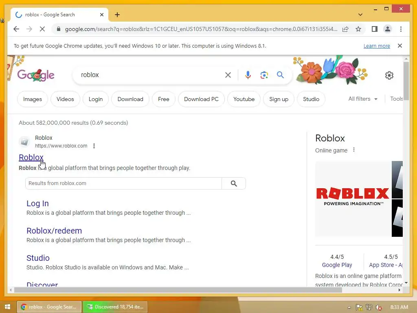Open the Chrome profile avatar

tap(388, 29)
